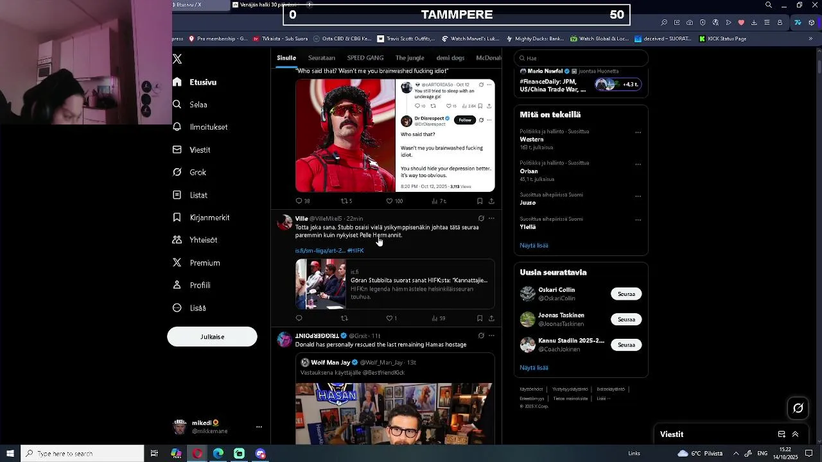Open Grok floating button at bottom right

point(798,408)
